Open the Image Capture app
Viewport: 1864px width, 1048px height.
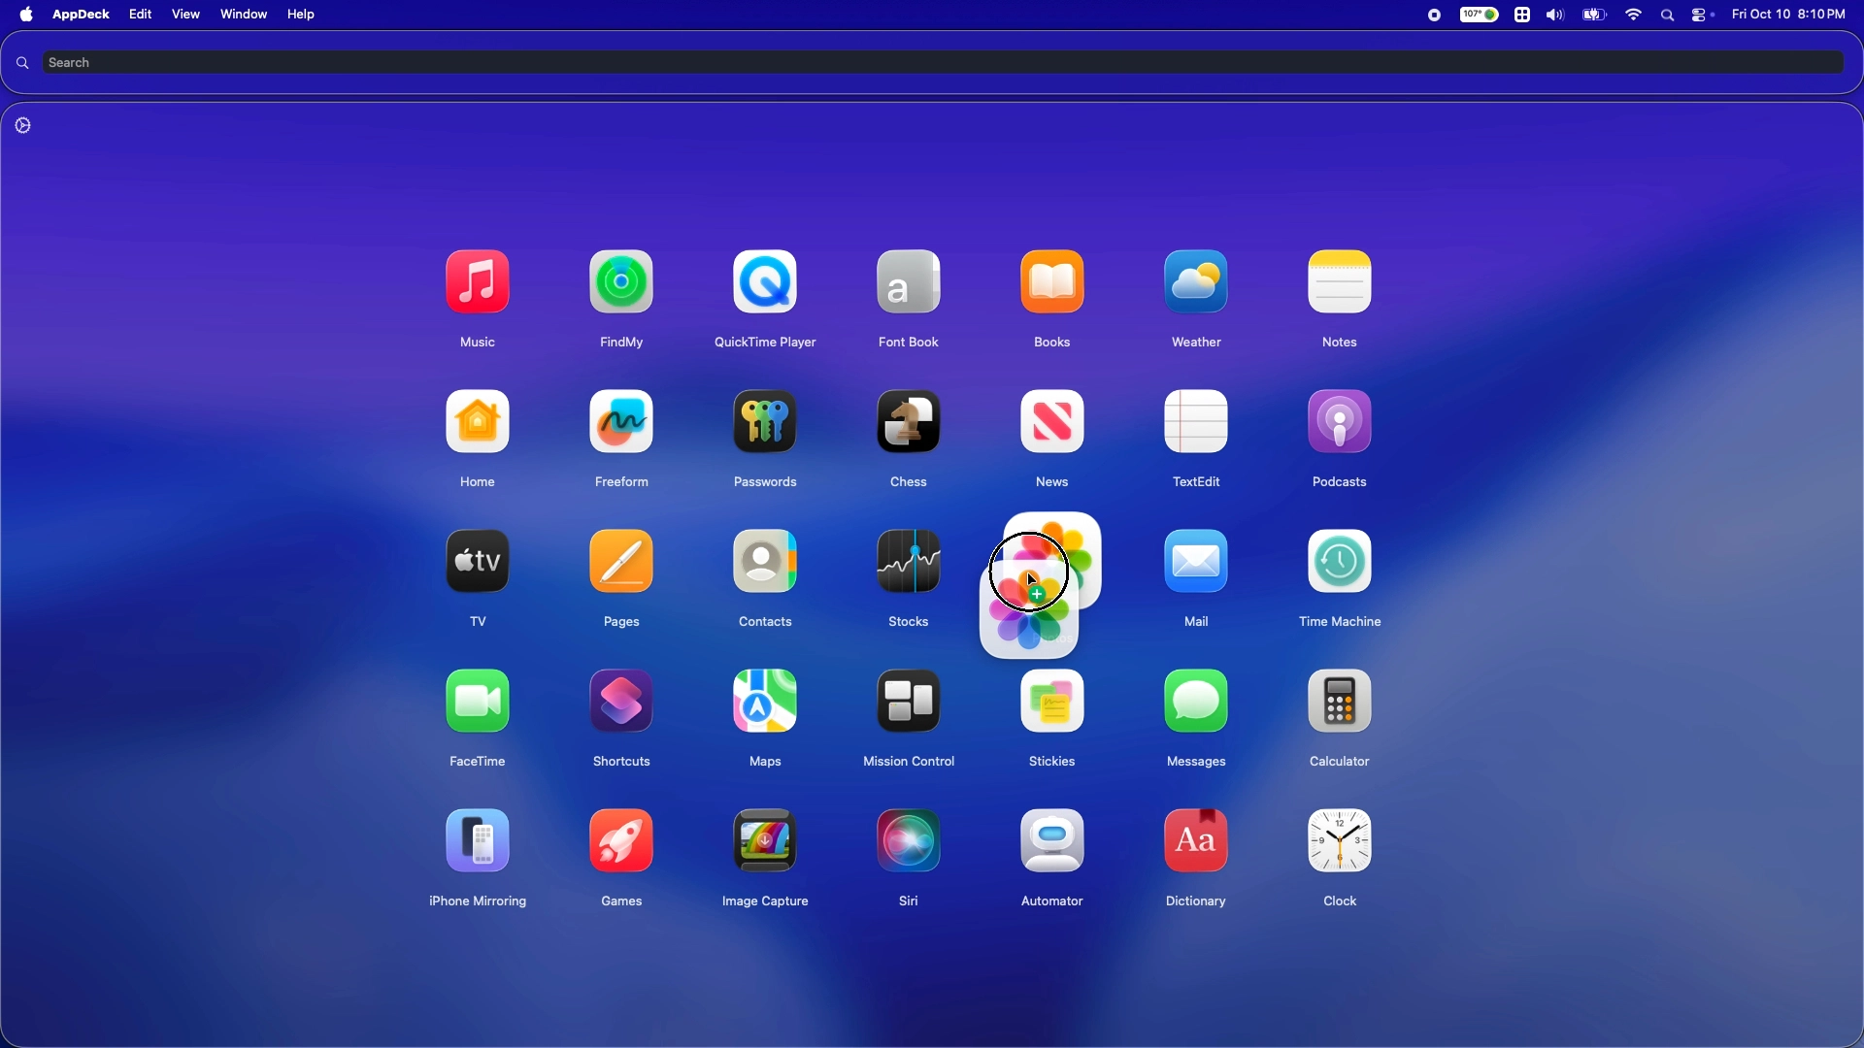(765, 842)
